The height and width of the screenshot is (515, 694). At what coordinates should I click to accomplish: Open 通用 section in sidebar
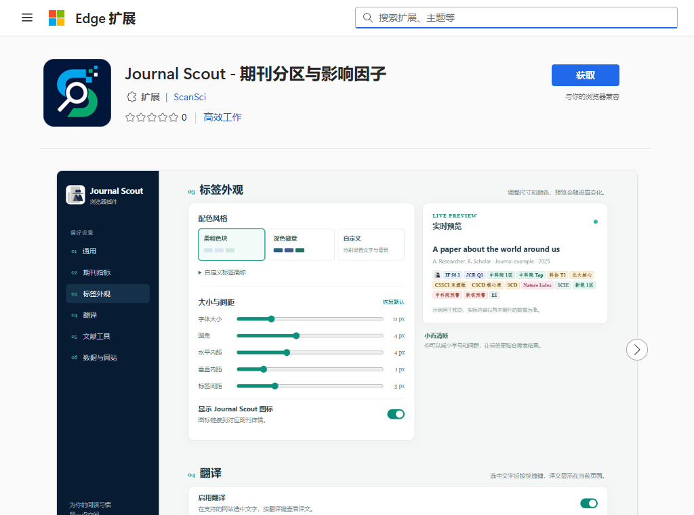(108, 251)
